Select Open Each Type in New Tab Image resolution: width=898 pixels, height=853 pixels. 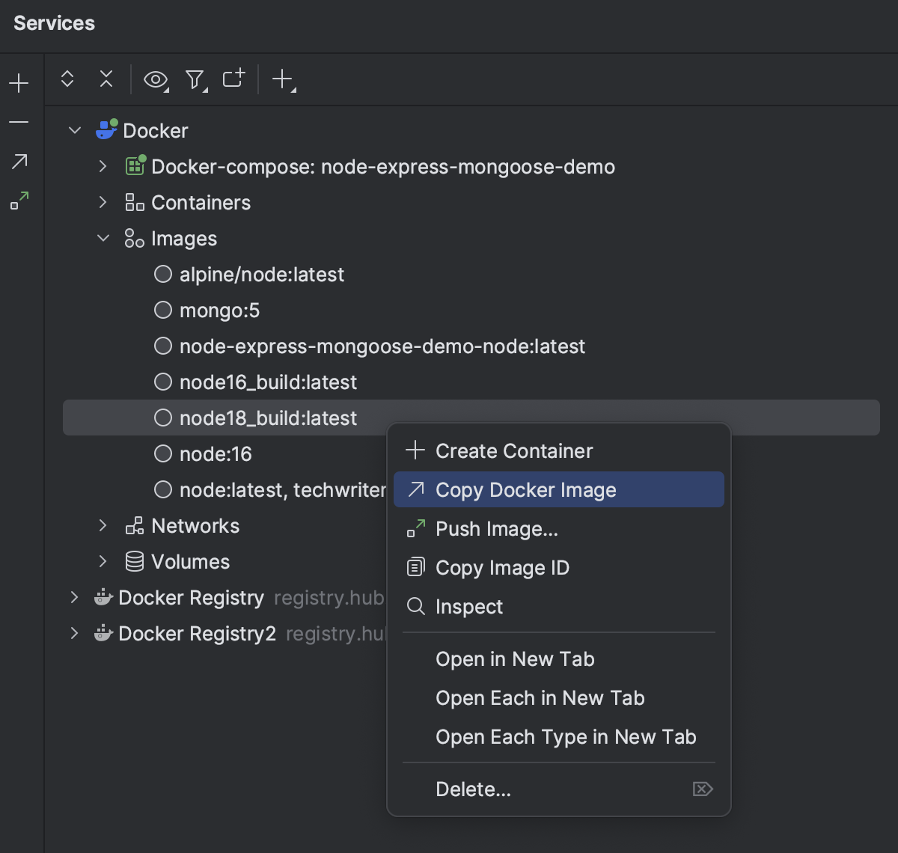coord(566,736)
